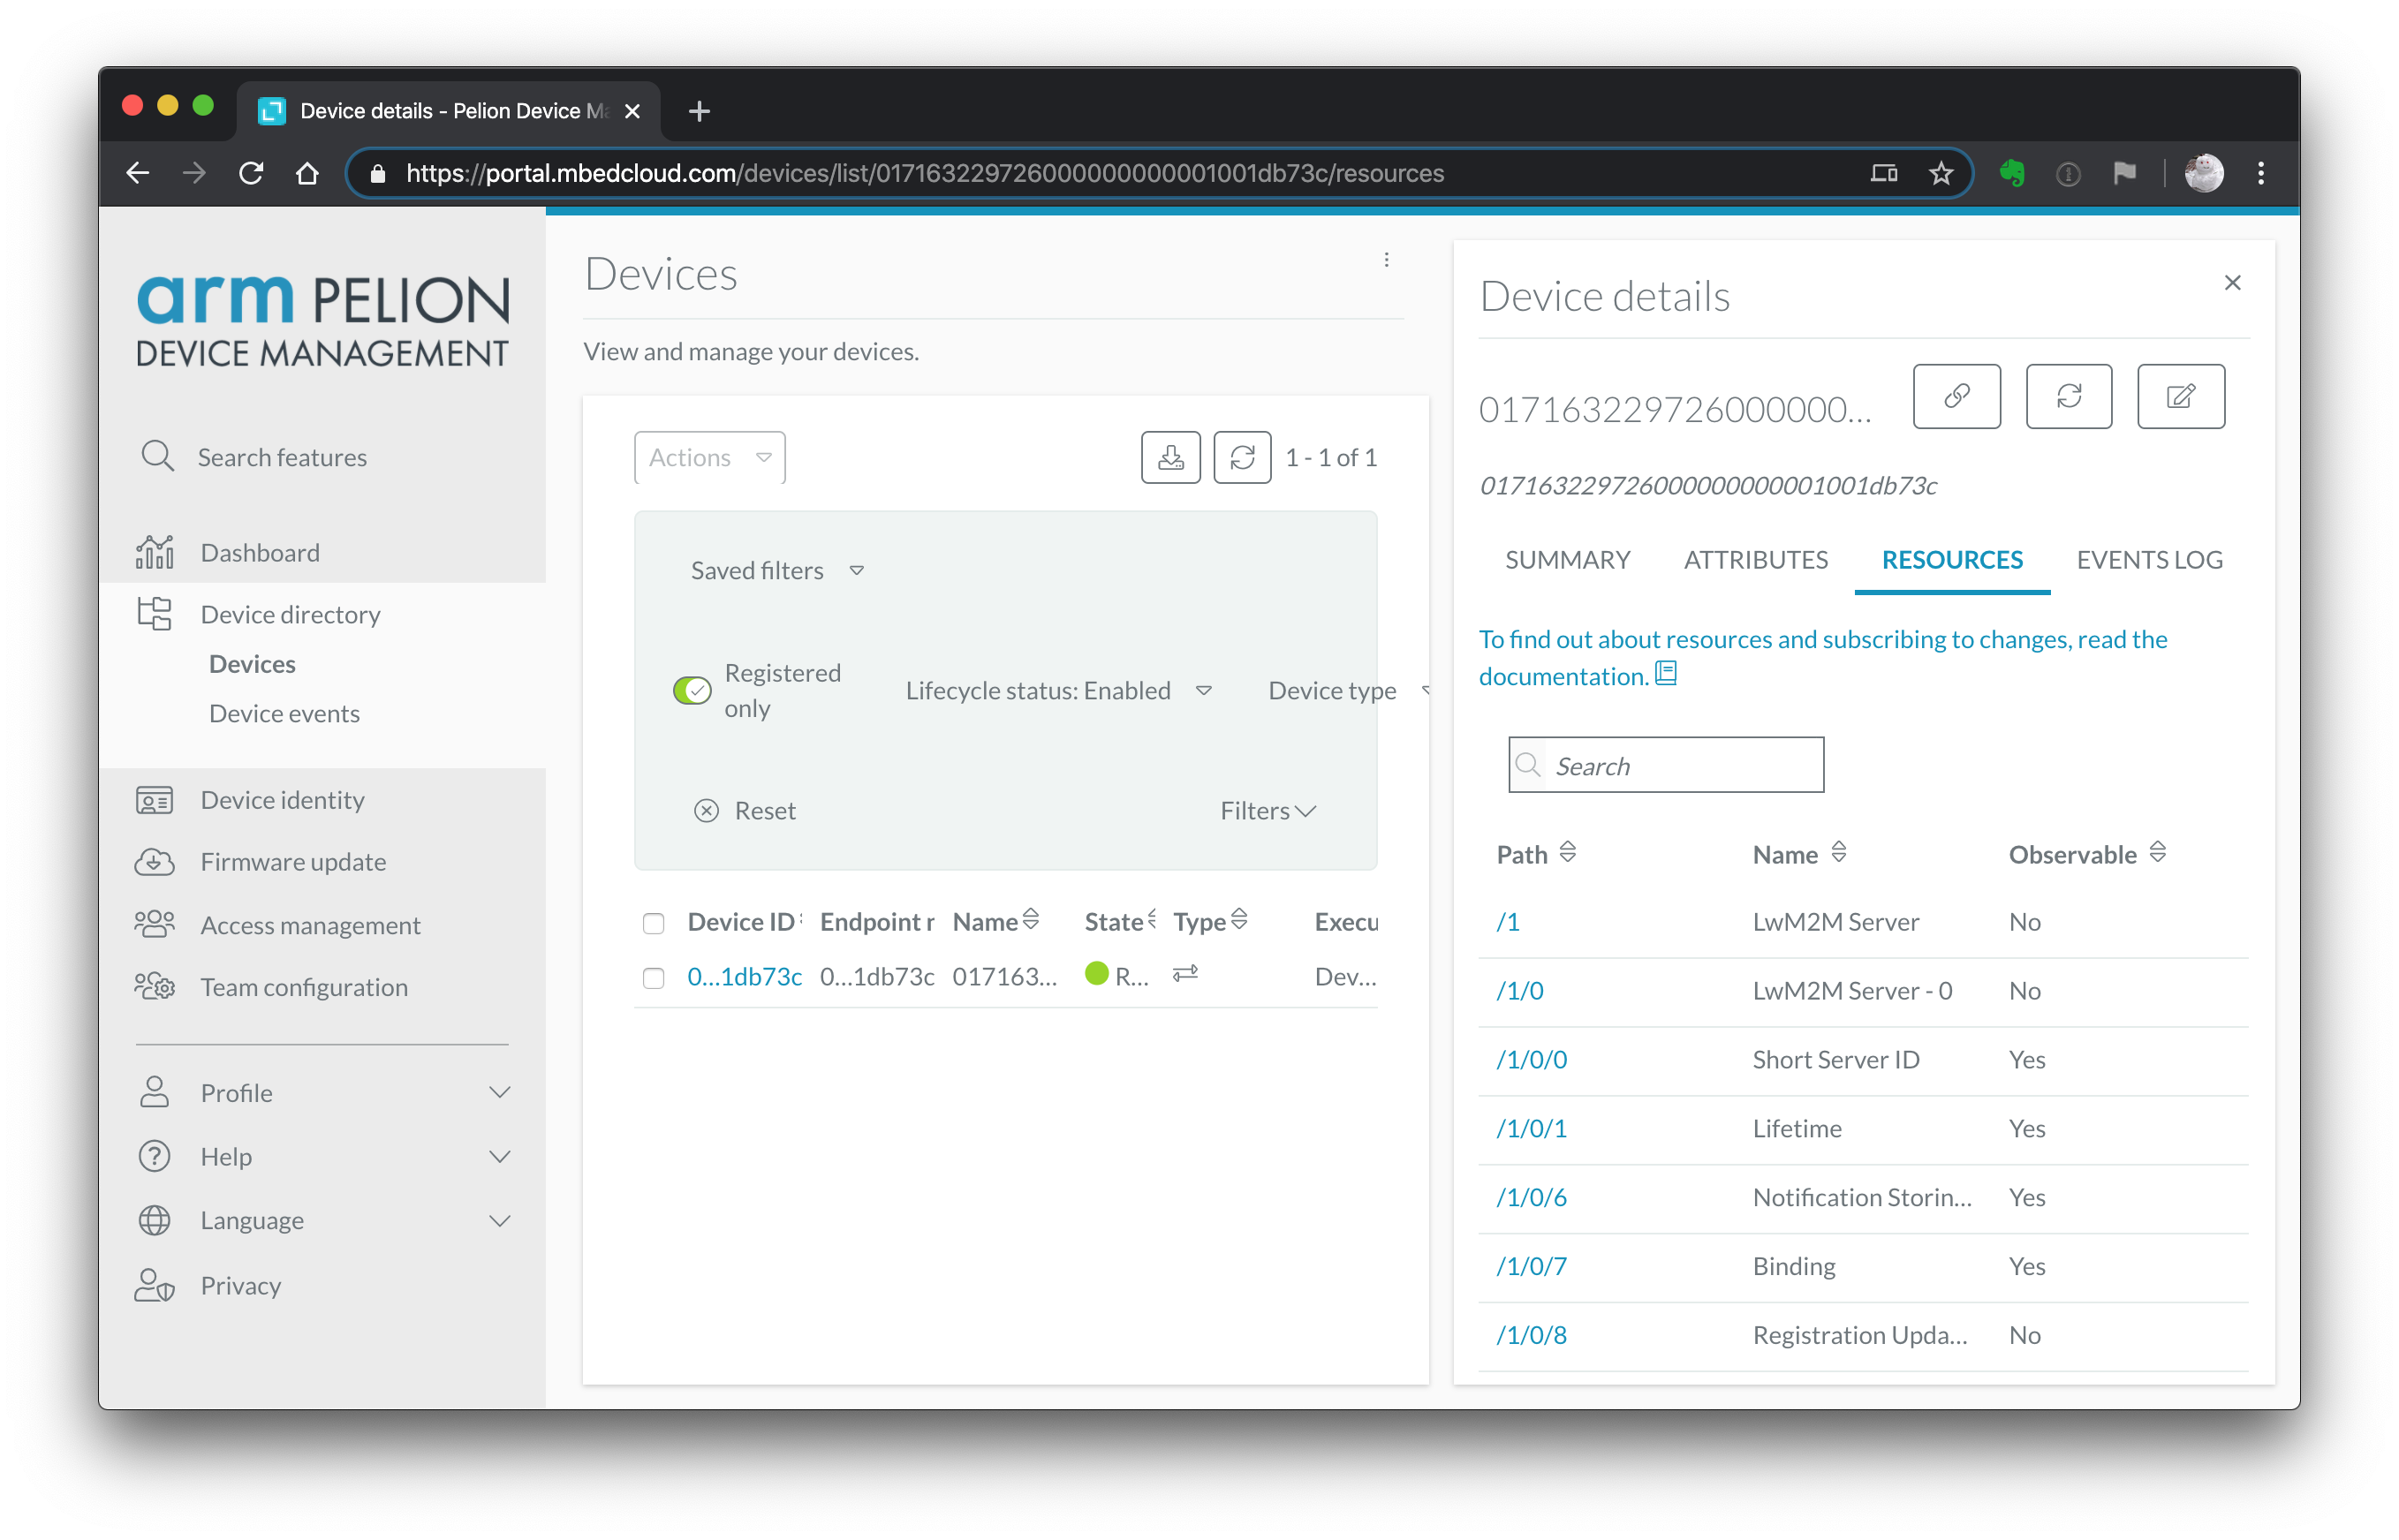The image size is (2399, 1540).
Task: Close the Device details panel
Action: coord(2231,283)
